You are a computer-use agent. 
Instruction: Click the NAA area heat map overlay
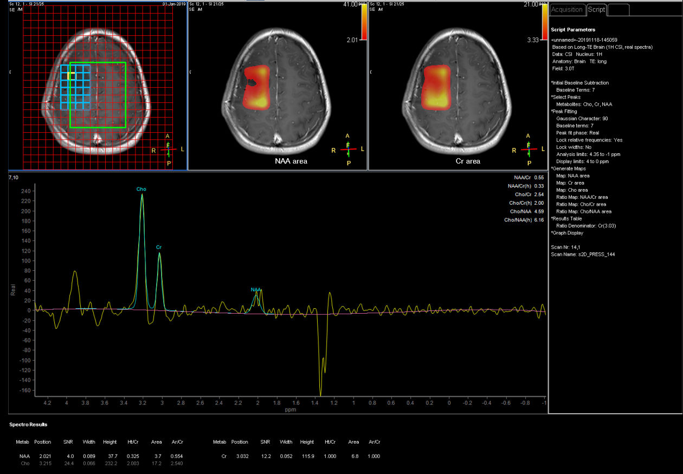[x=256, y=87]
